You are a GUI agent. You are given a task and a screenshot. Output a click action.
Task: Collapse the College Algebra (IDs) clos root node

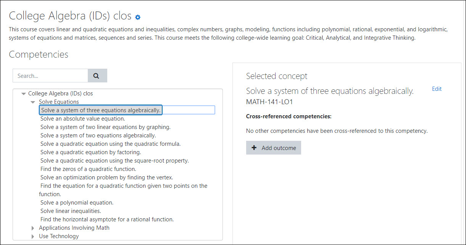pyautogui.click(x=24, y=93)
